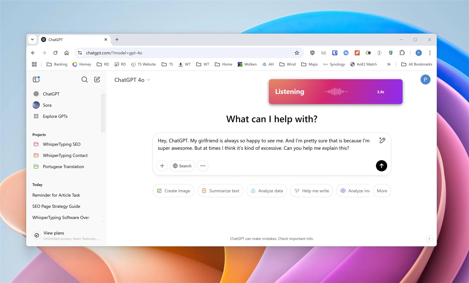The image size is (469, 283).
Task: Open more composer options with the ellipsis
Action: tap(203, 166)
